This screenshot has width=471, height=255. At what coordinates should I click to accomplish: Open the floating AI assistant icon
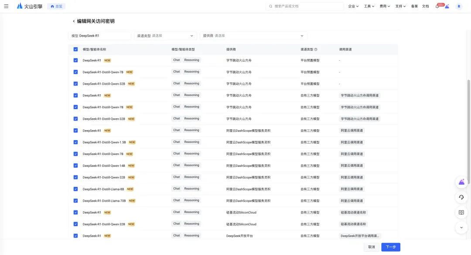(x=461, y=182)
